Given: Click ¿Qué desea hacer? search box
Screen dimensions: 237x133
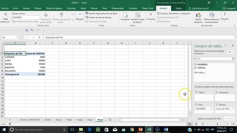Looking at the screenshot, I should (x=199, y=8).
